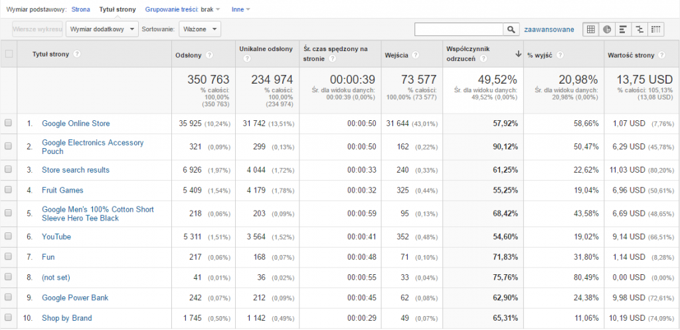Screen dimensions: 680x330
Task: Open the Wymiar dodatkowy dropdown
Action: coord(102,29)
